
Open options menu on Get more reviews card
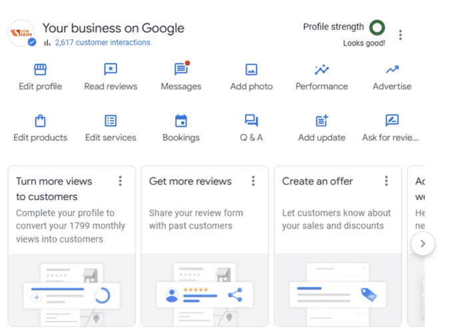click(253, 181)
